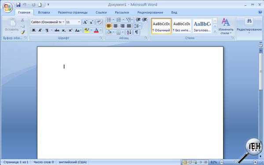This screenshot has height=165, width=264.
Task: Open the Редактирование editing menu
Action: [x=249, y=26]
